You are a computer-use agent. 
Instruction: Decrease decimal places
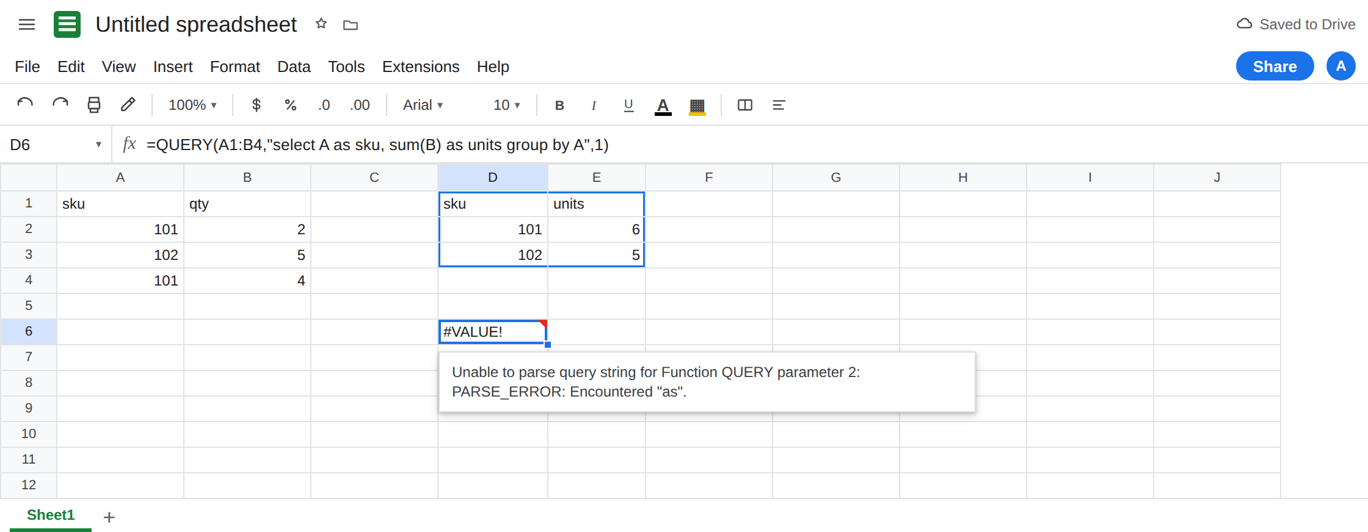point(324,105)
